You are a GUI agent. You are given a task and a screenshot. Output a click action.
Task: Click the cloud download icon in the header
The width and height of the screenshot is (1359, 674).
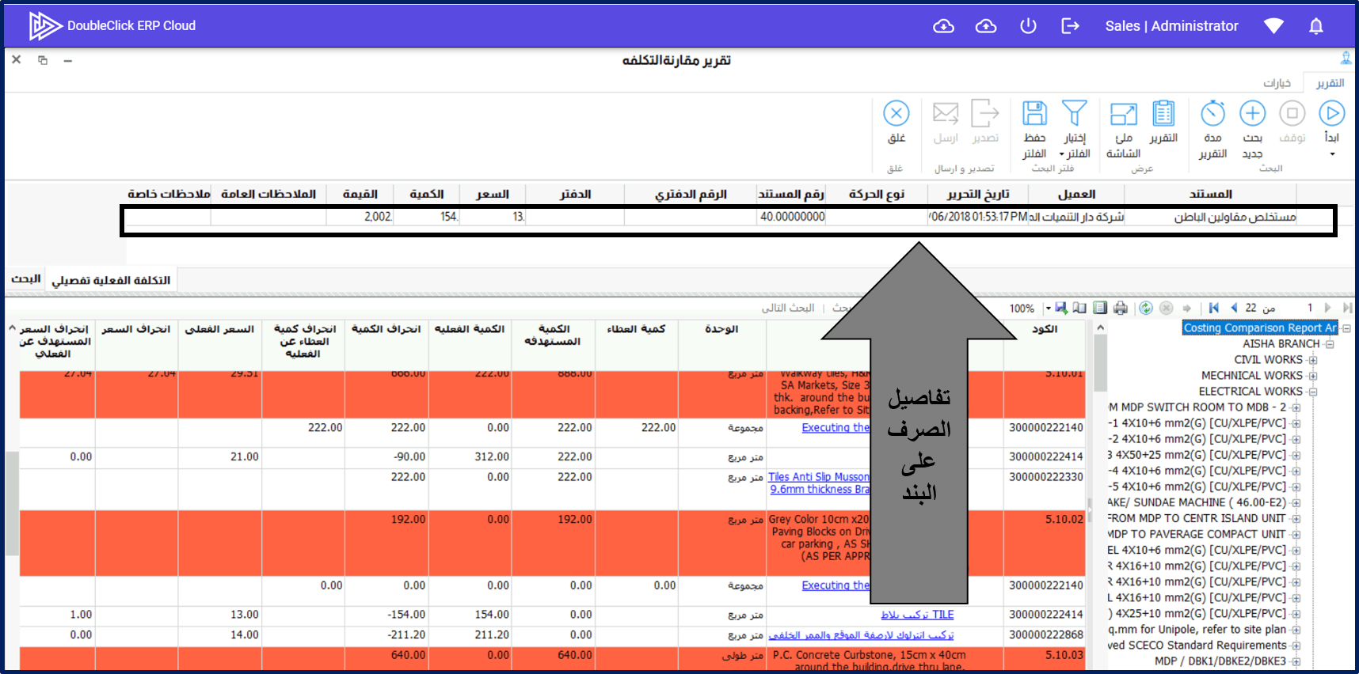(943, 26)
